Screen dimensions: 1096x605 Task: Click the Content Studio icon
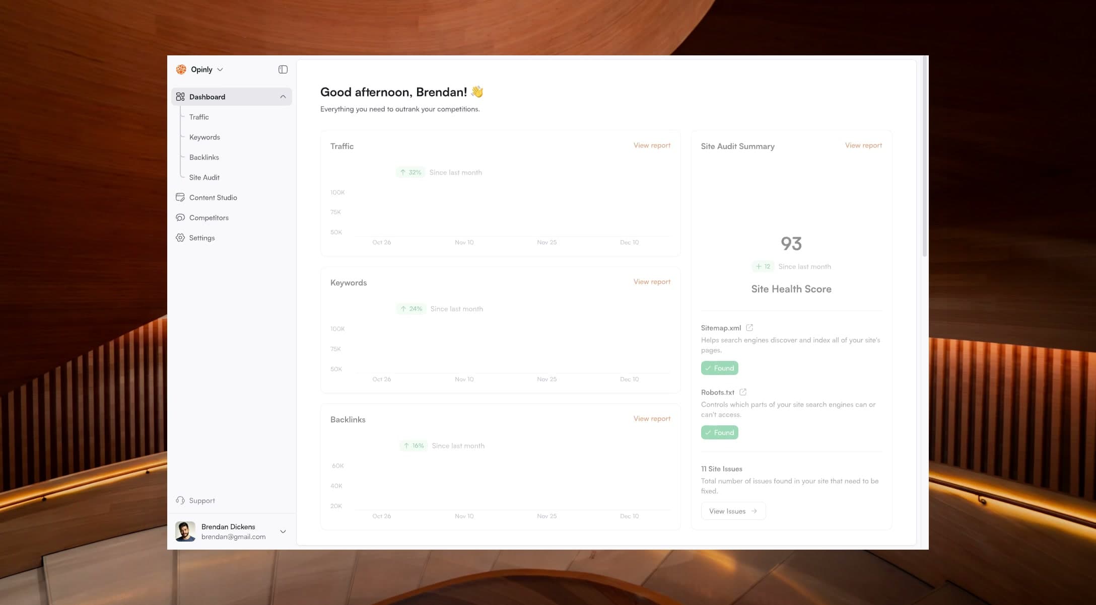point(180,197)
